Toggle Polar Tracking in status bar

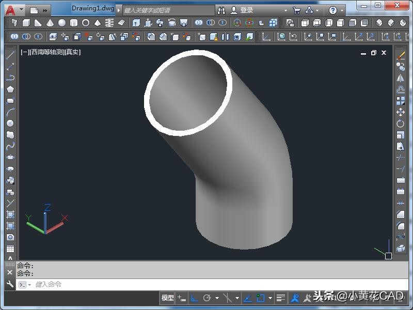coord(207,298)
